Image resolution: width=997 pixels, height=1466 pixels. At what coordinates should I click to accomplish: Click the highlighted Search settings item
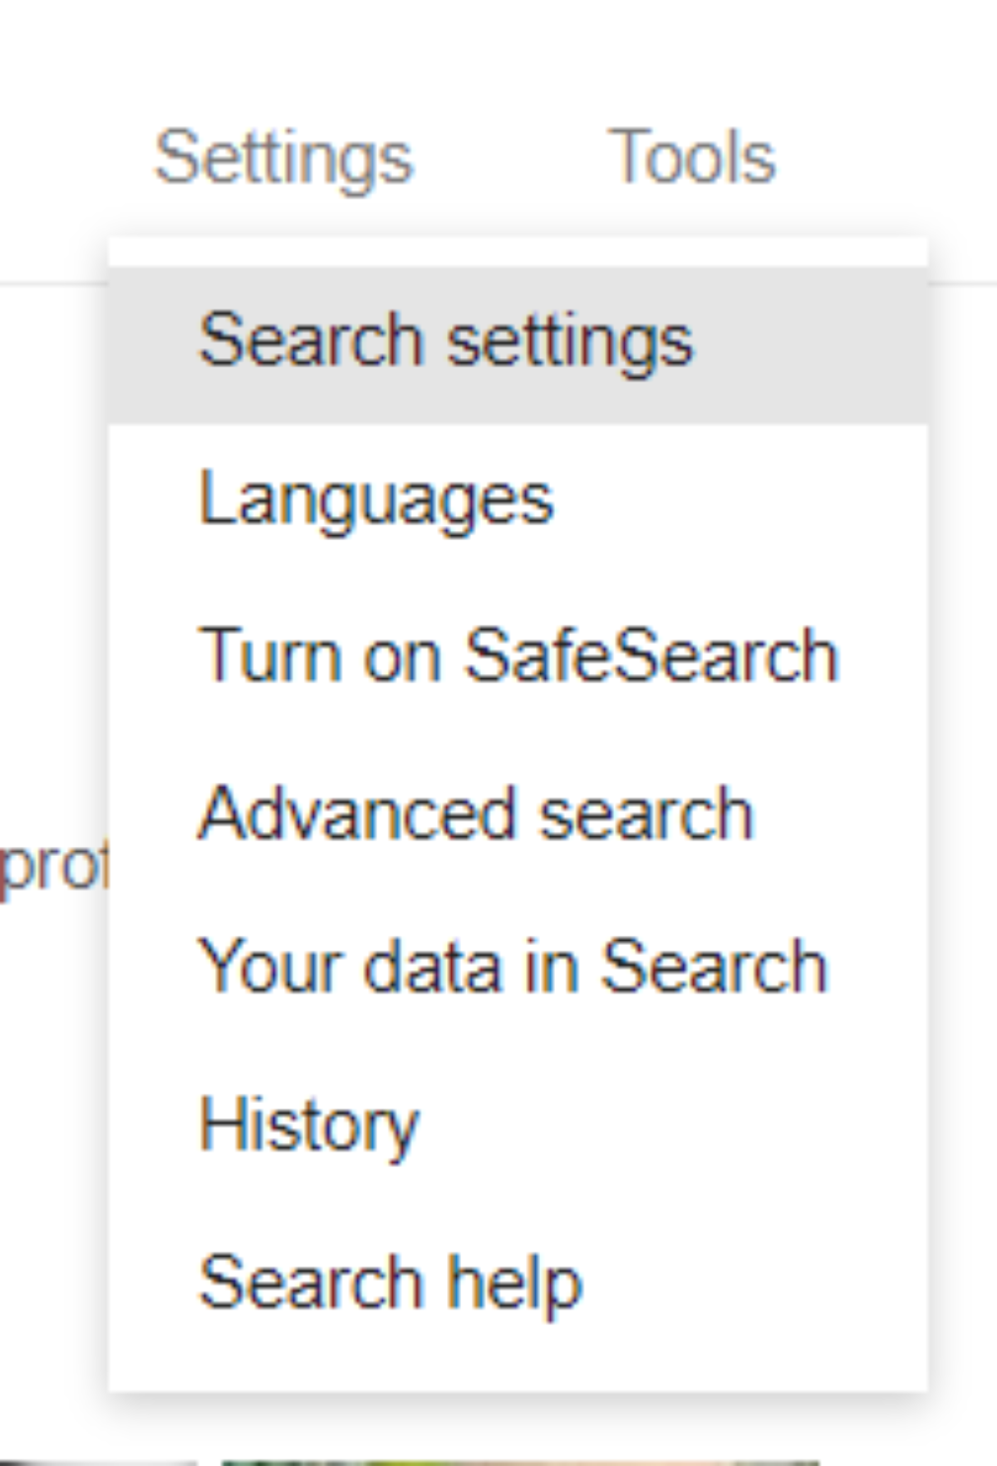[x=445, y=342]
